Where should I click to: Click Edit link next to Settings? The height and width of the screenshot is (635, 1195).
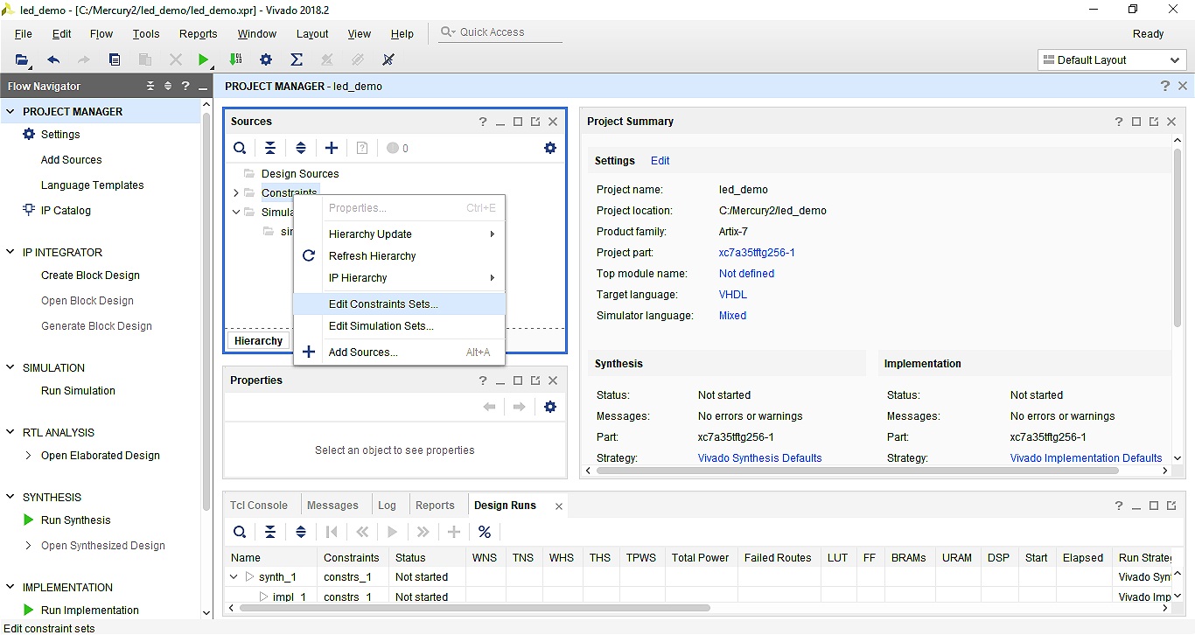point(660,160)
